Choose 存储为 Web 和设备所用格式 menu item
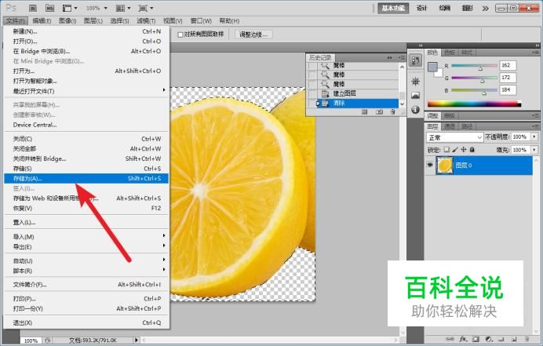 pos(86,198)
